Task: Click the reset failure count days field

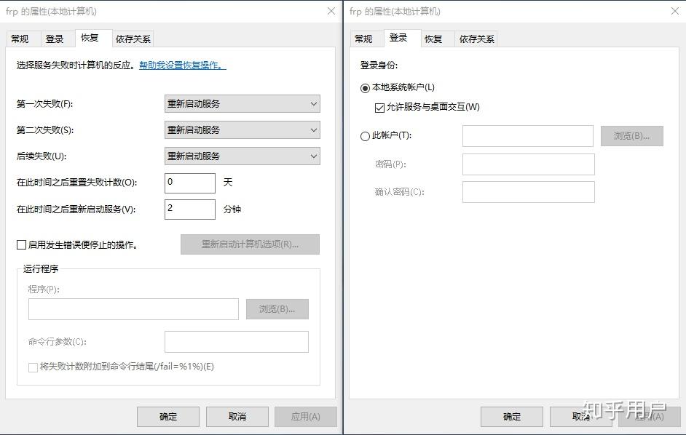Action: (x=189, y=183)
